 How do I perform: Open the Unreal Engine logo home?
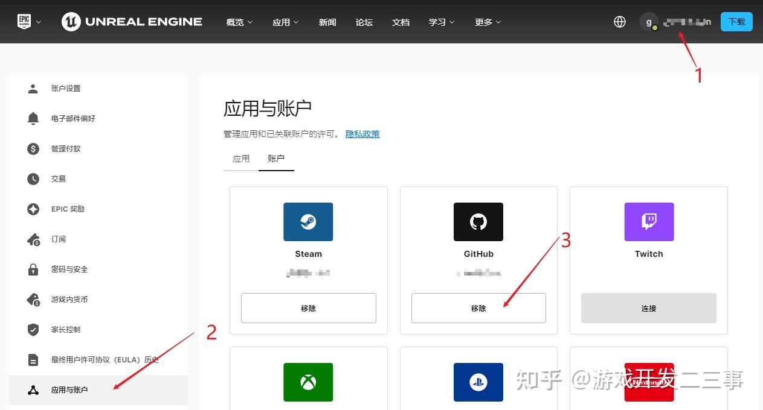(132, 22)
